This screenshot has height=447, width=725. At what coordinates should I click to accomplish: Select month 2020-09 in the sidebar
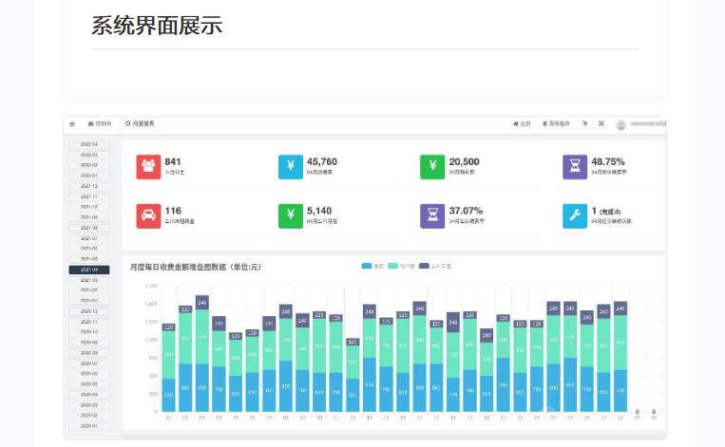click(x=89, y=343)
